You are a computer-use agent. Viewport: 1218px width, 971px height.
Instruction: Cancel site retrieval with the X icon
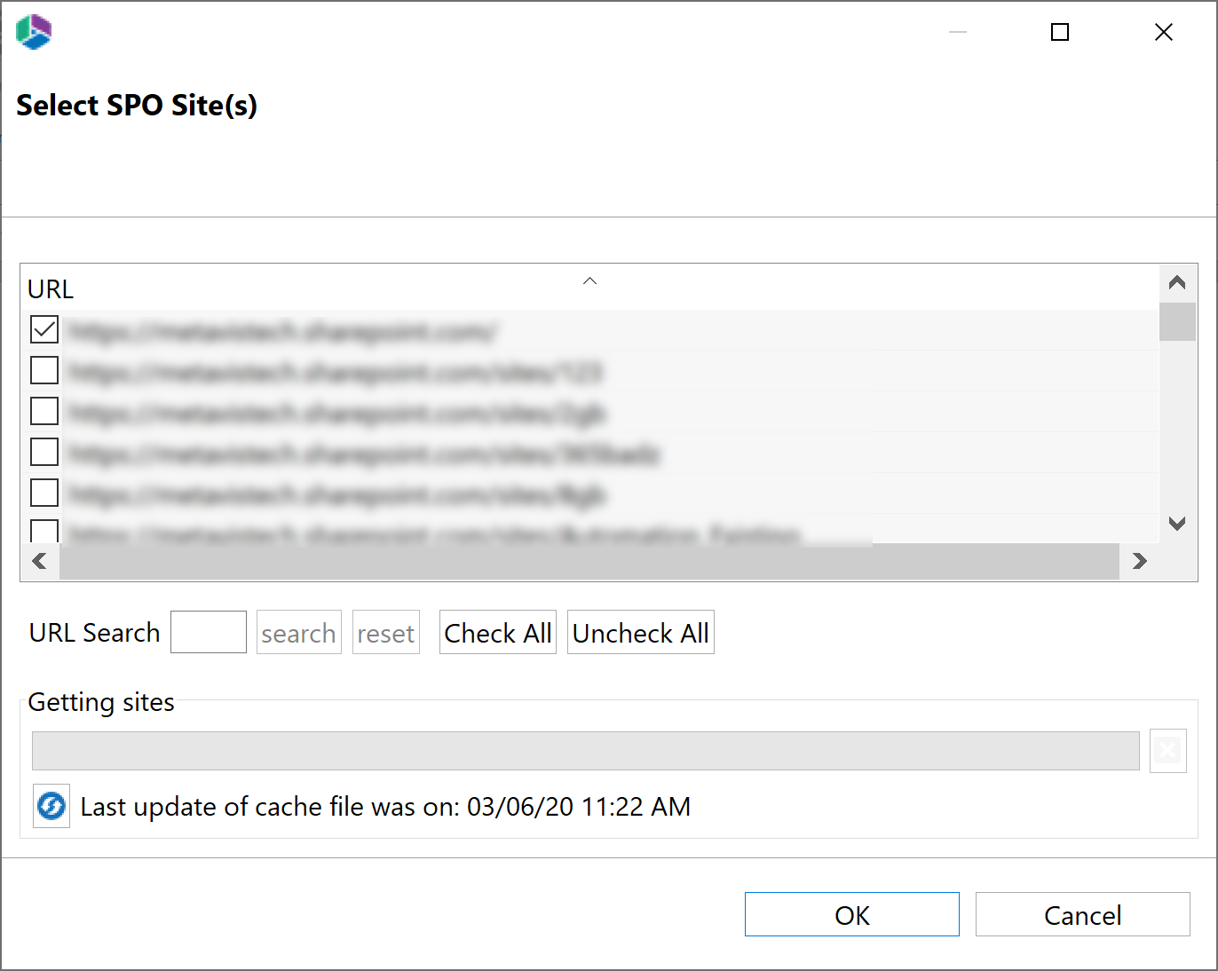pyautogui.click(x=1167, y=750)
